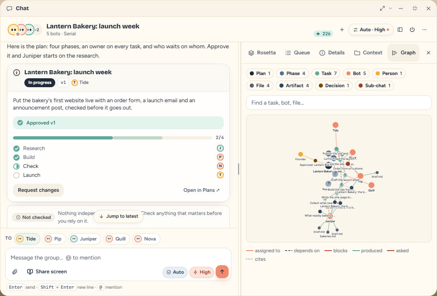Select the Founder node in the graph

click(x=301, y=154)
